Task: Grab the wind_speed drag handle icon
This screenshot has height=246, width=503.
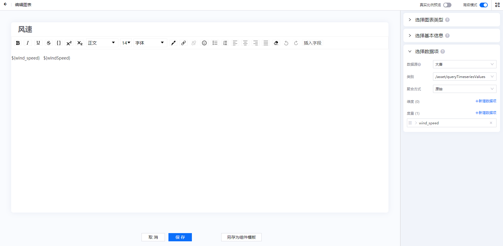Action: (410, 123)
